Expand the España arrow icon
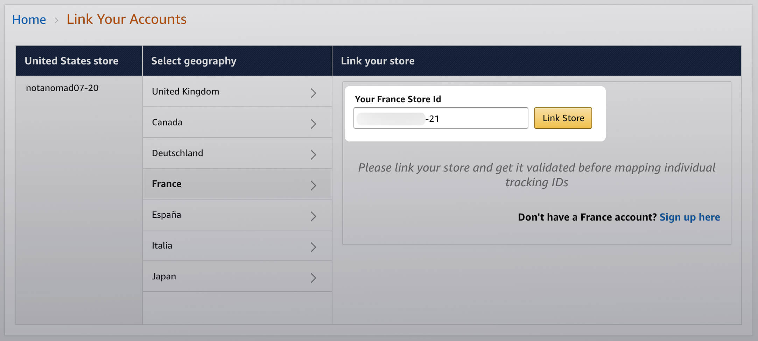Viewport: 758px width, 341px height. point(313,216)
